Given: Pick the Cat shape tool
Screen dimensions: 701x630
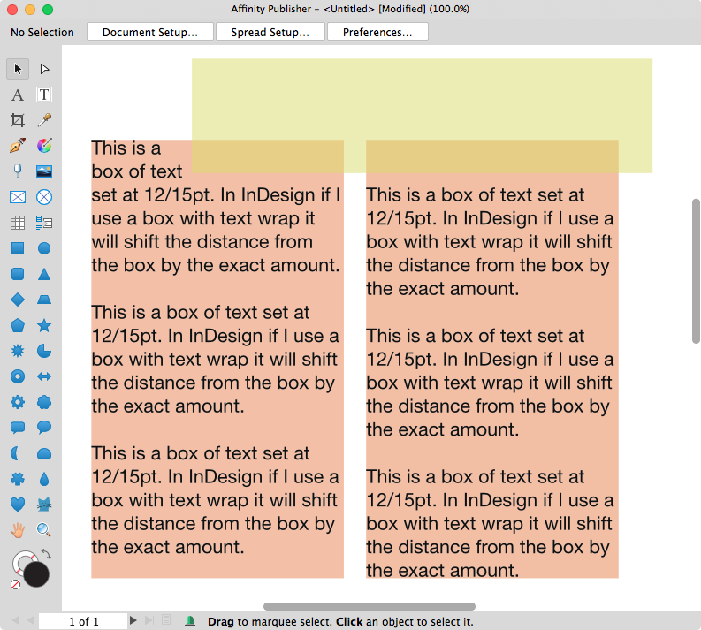Looking at the screenshot, I should pos(44,505).
